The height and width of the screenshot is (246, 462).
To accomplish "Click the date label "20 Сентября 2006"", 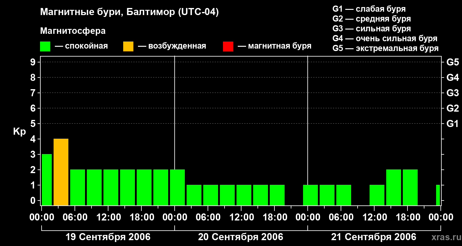I will (x=241, y=237).
